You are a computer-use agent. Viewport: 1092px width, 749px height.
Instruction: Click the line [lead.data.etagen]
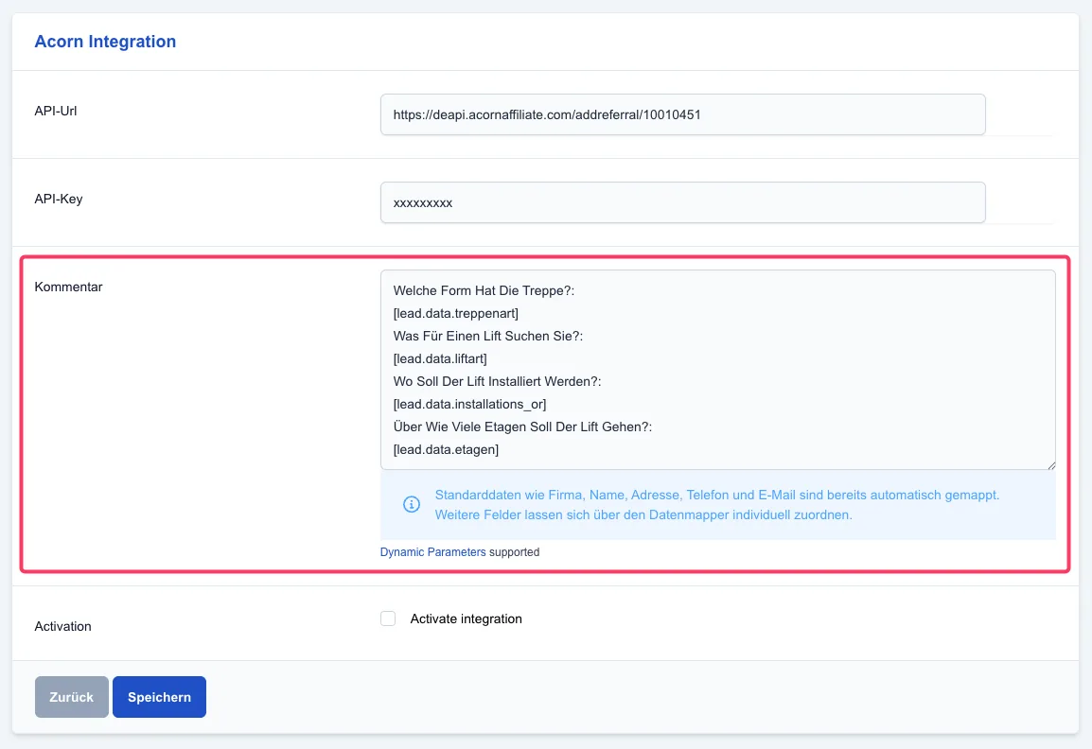pyautogui.click(x=446, y=449)
